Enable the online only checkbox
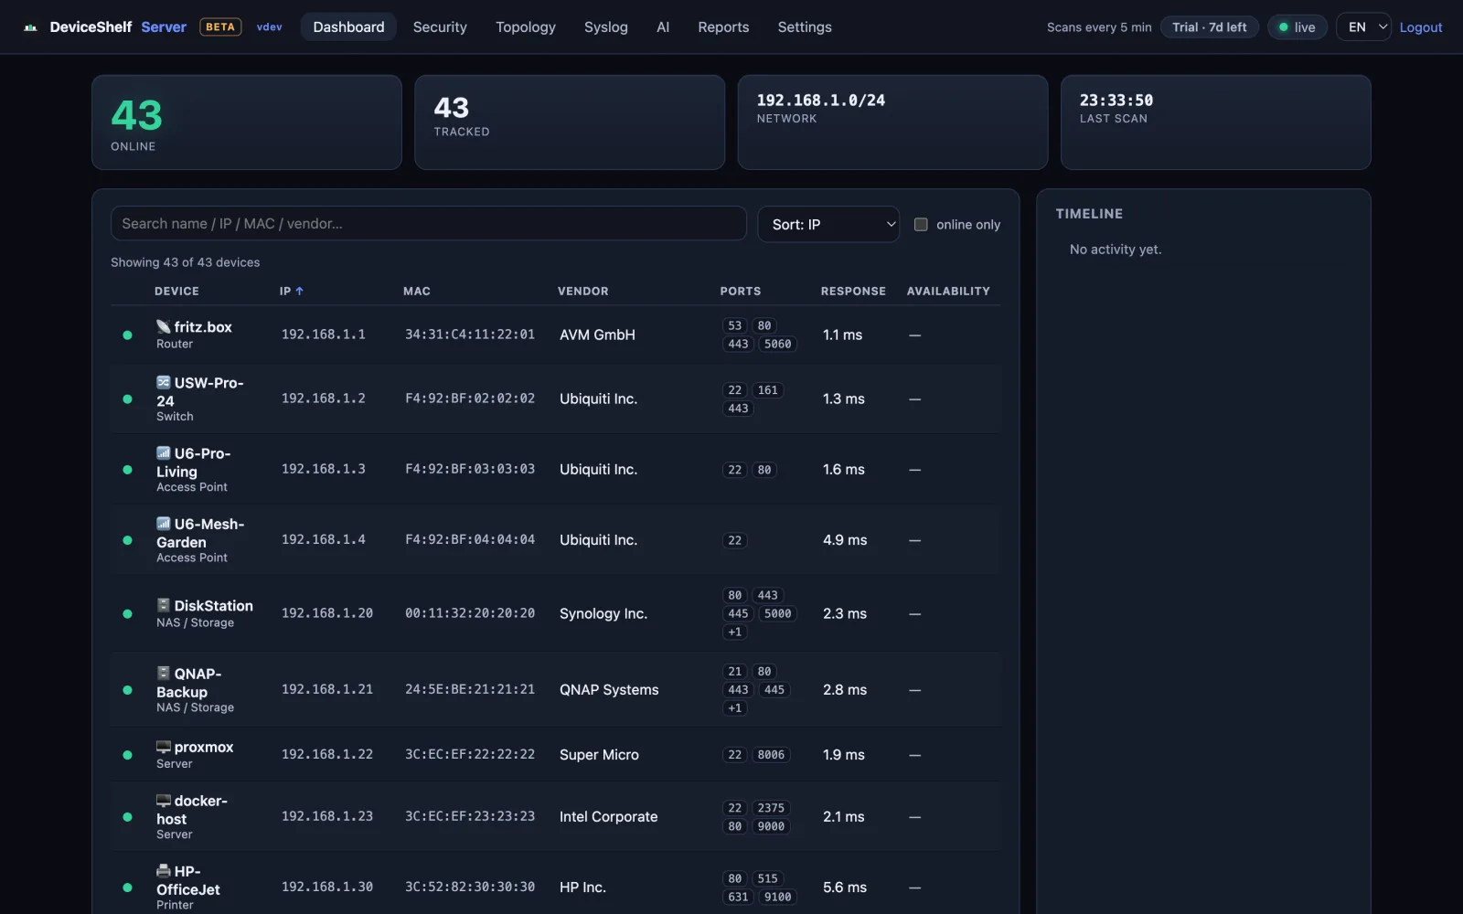The height and width of the screenshot is (914, 1463). click(921, 224)
